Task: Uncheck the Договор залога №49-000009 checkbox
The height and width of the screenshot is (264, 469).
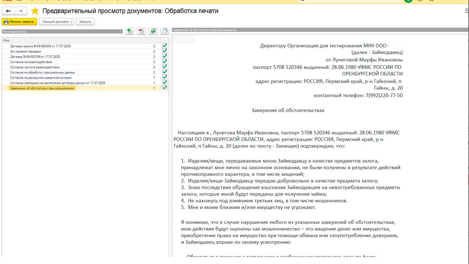Action: coord(165,46)
